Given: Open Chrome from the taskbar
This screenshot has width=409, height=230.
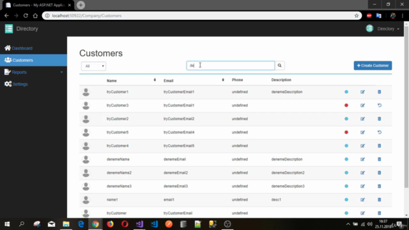Looking at the screenshot, I should pos(95,224).
